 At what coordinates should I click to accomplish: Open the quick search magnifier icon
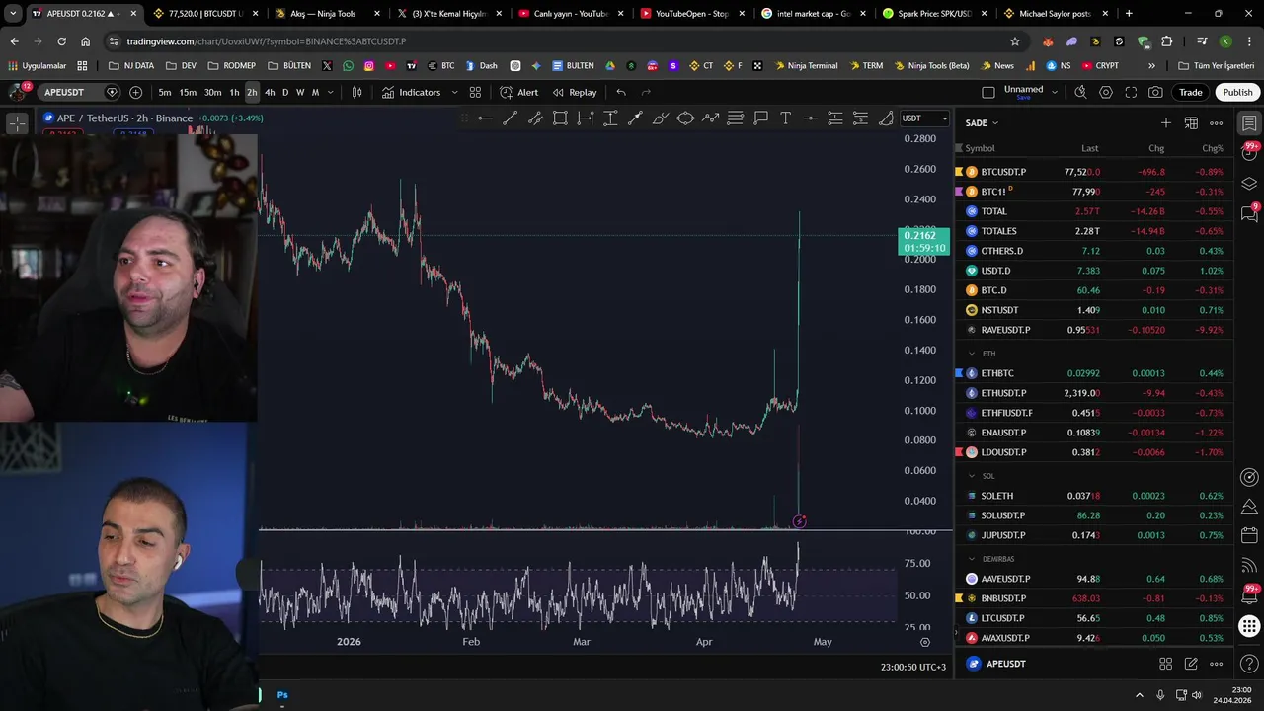[1080, 92]
